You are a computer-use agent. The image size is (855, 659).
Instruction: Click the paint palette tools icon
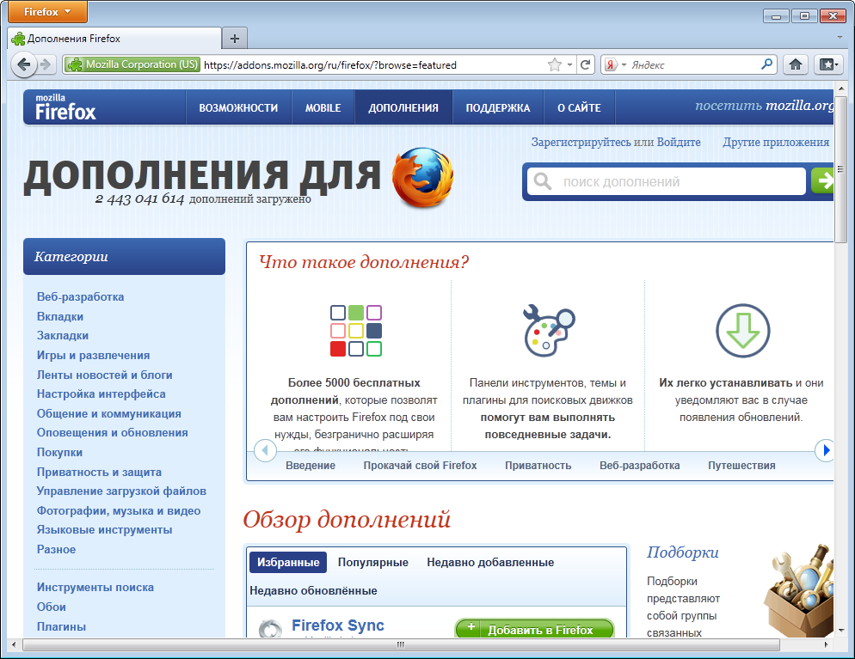click(549, 331)
